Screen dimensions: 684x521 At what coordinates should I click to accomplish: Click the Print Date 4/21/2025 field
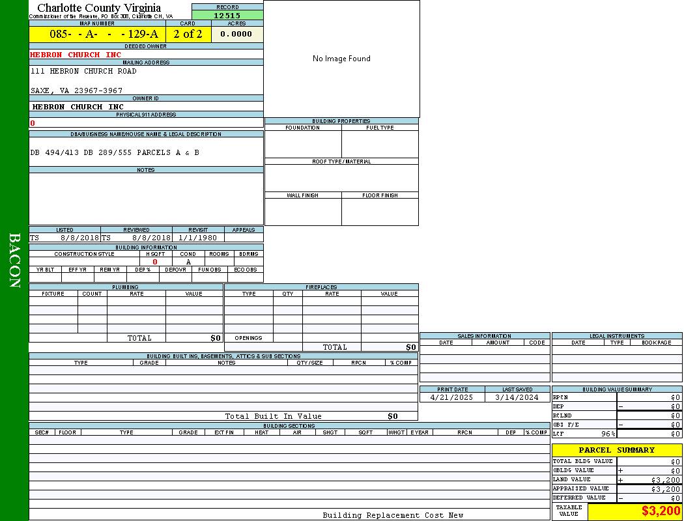[452, 397]
